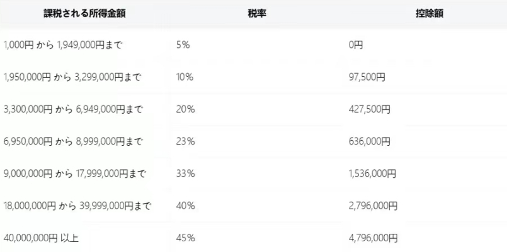
Task: Click the 課税される所得金額 column header
Action: coord(84,14)
